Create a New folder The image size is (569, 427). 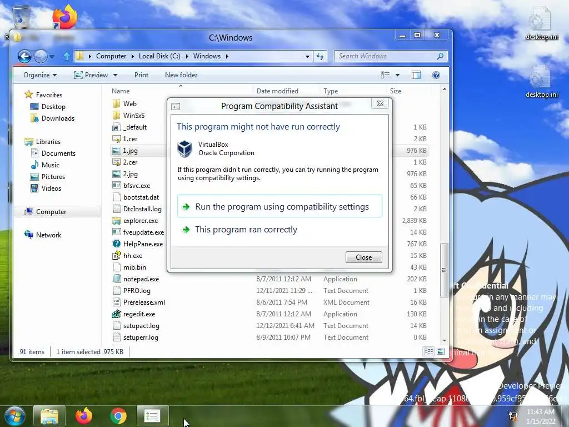coord(181,75)
